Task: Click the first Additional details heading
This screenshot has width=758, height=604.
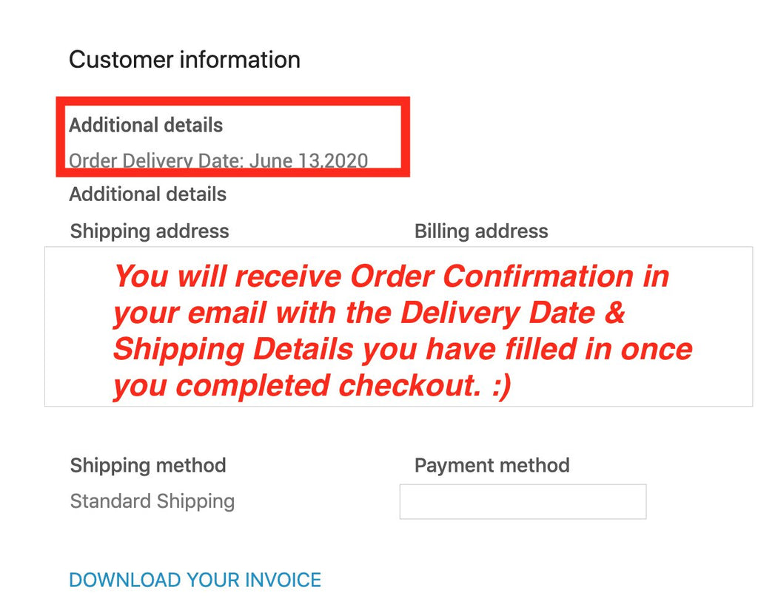Action: [146, 125]
